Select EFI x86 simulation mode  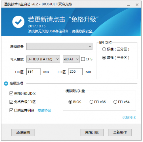point(91,102)
